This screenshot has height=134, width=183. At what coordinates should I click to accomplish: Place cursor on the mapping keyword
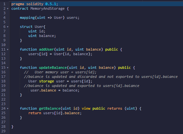(27, 18)
